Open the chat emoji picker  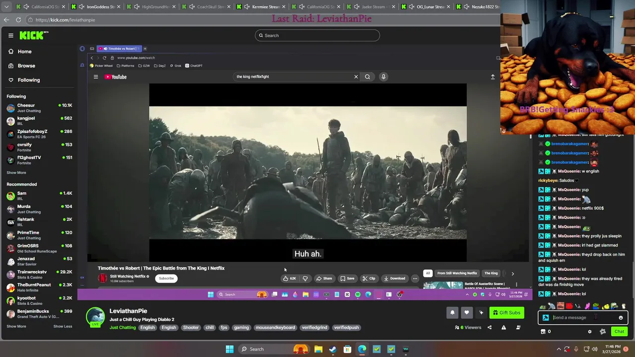coord(621,318)
